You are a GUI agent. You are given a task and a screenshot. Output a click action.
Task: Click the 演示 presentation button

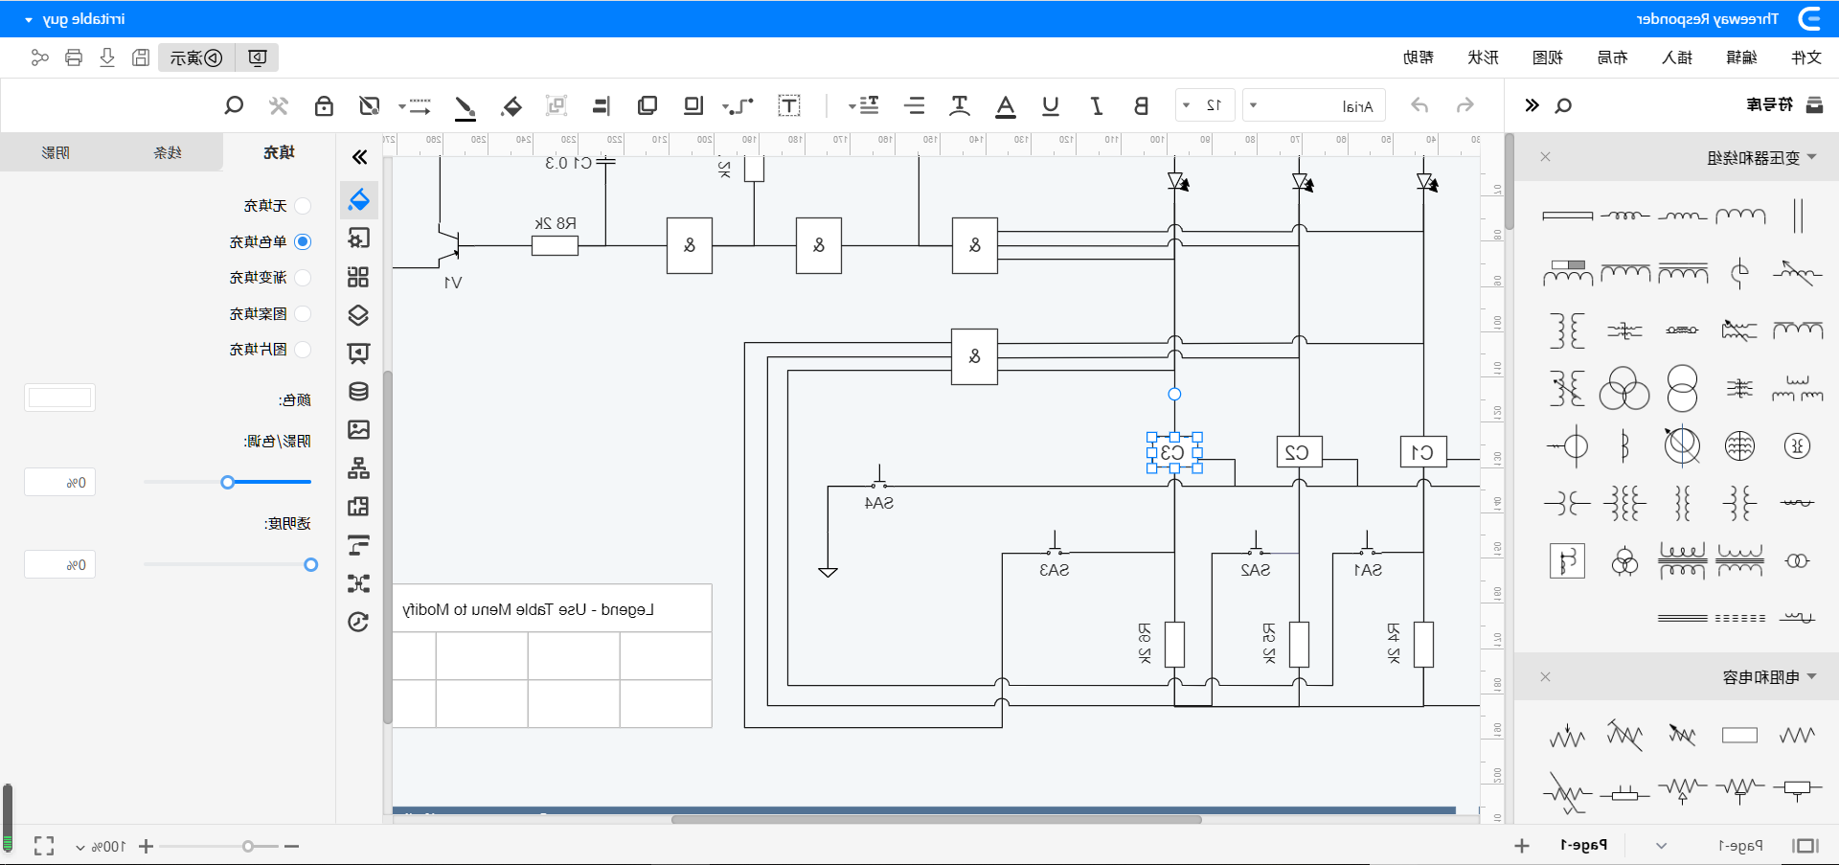[195, 57]
